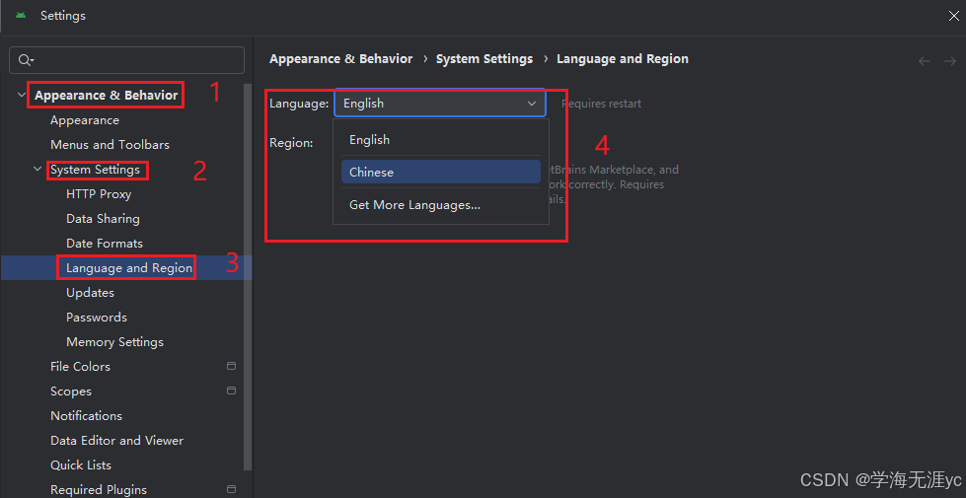Image resolution: width=966 pixels, height=498 pixels.
Task: Open Menus and Toolbars settings
Action: coord(110,145)
